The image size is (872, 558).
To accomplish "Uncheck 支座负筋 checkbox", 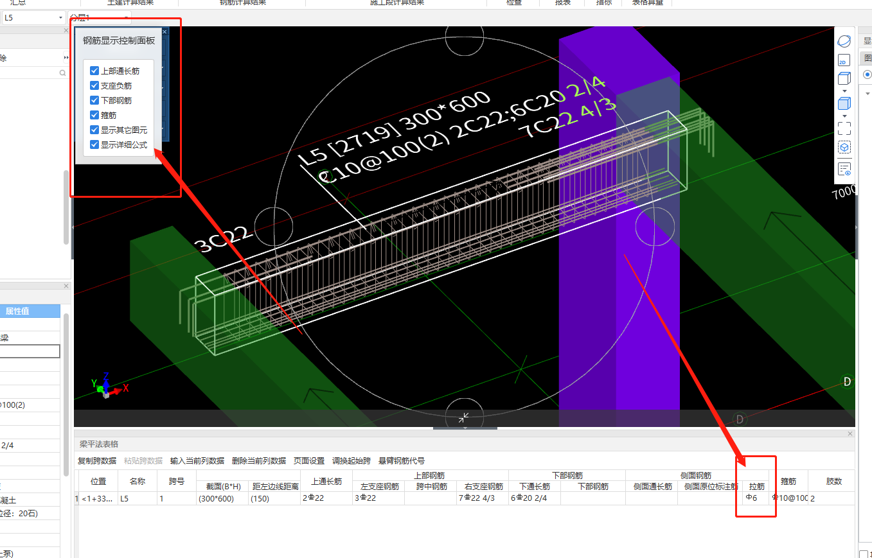I will (94, 85).
